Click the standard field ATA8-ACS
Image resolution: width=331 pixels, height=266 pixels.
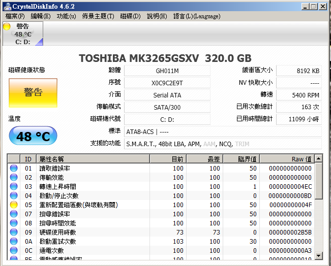[223, 132]
